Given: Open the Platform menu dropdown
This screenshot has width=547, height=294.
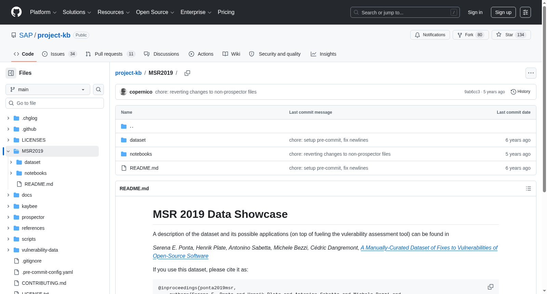Looking at the screenshot, I should pyautogui.click(x=43, y=12).
